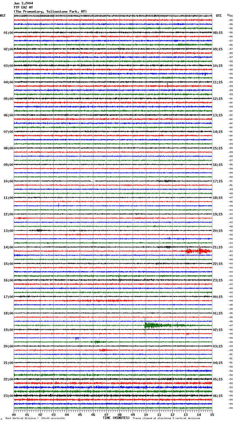Screen dimensions: 234x422
Task: Click the 00:15 UTC time label
Action: (218, 297)
